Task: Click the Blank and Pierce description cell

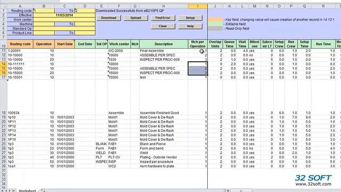Action: tap(164, 144)
